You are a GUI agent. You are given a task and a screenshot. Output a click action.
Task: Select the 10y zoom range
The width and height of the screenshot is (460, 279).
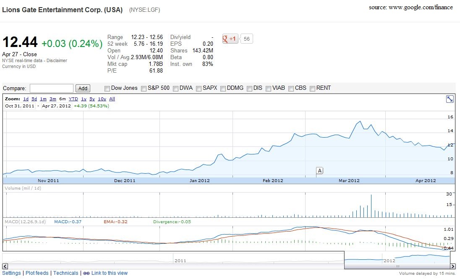[102, 99]
